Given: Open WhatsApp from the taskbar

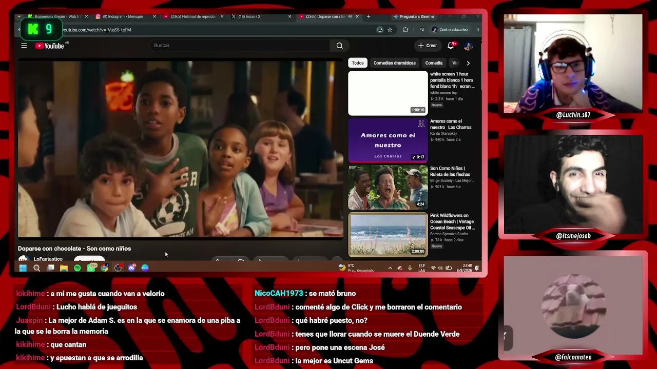Looking at the screenshot, I should pyautogui.click(x=91, y=268).
